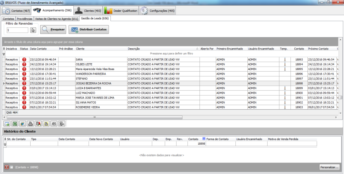Sort by Data Contato header in leads grid
344x174 pixels.
(x=44, y=49)
